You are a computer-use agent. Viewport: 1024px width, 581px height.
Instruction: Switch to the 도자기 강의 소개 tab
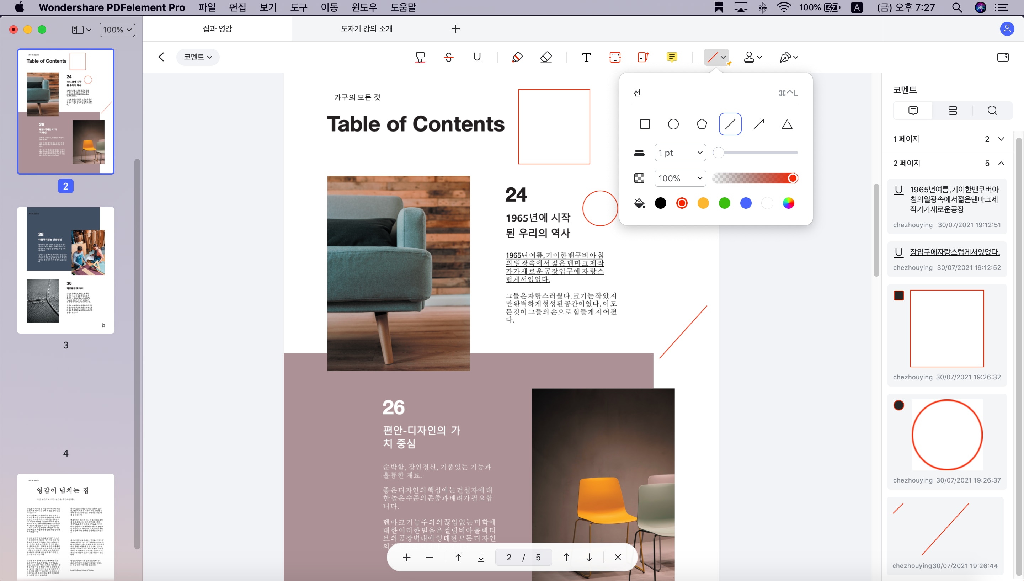[x=367, y=29]
